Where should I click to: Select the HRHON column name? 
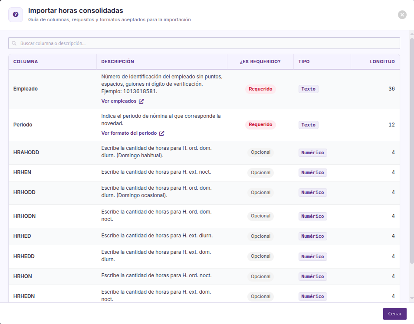coord(23,276)
